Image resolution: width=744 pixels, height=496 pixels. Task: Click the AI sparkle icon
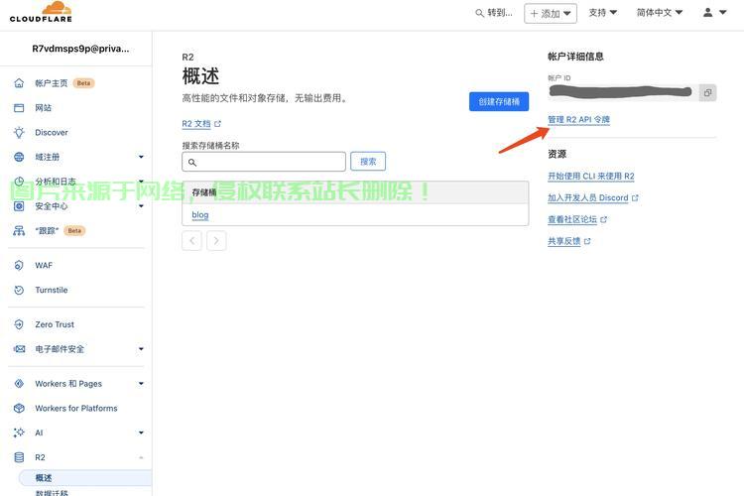click(x=19, y=433)
